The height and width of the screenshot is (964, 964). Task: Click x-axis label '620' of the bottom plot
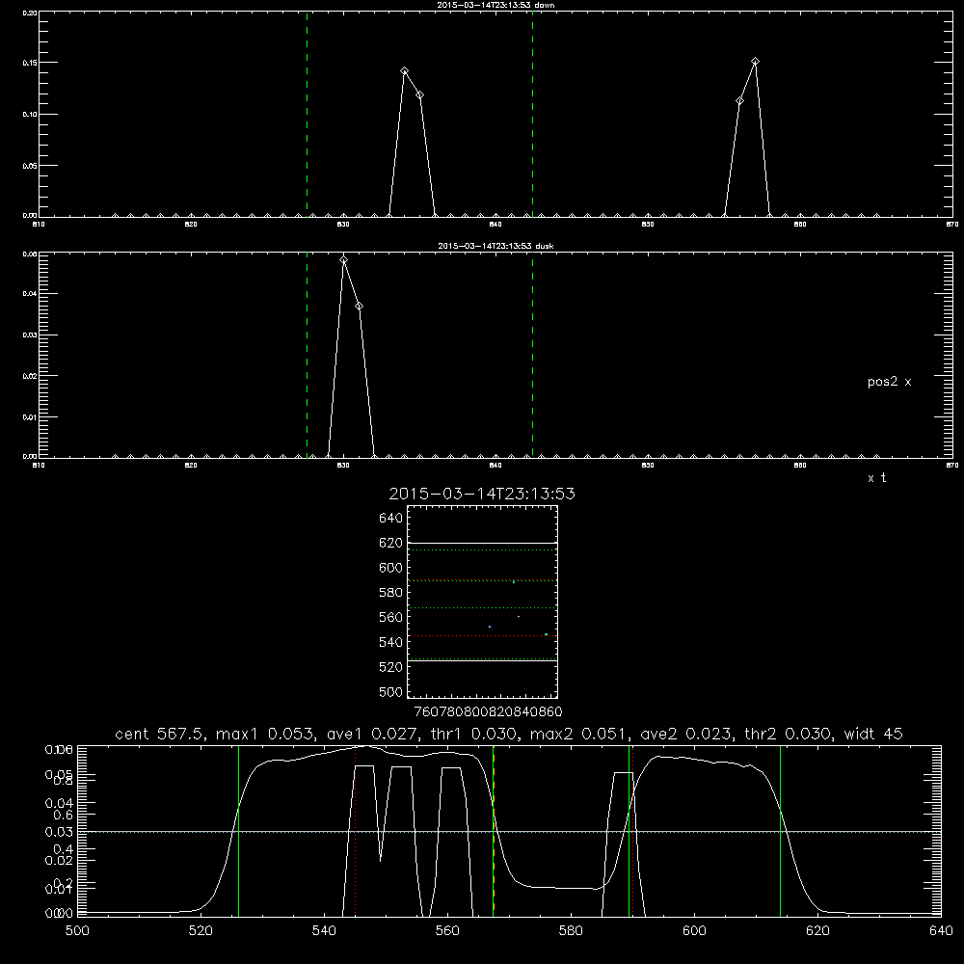817,931
